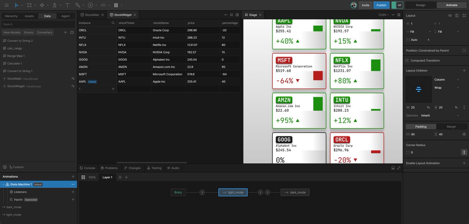Toggle individual padding sides icon
The height and width of the screenshot is (224, 469).
tap(464, 134)
